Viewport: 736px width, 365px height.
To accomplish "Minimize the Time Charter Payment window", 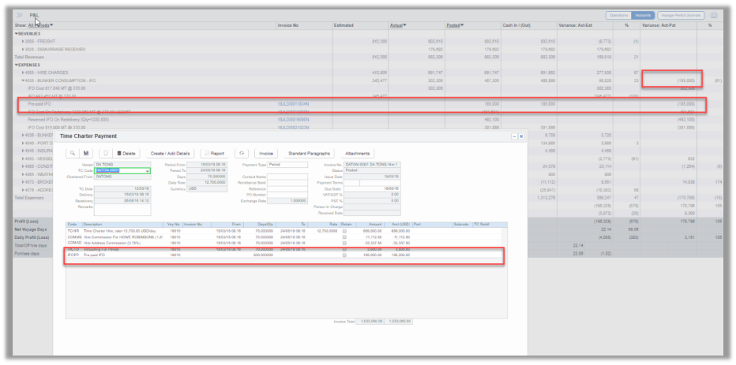I will 514,136.
